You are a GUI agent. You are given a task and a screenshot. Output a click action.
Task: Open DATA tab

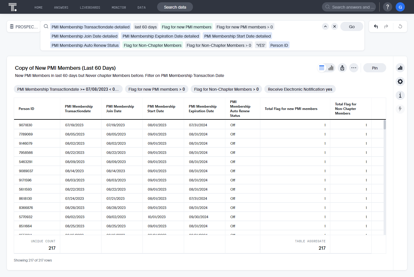click(x=142, y=7)
